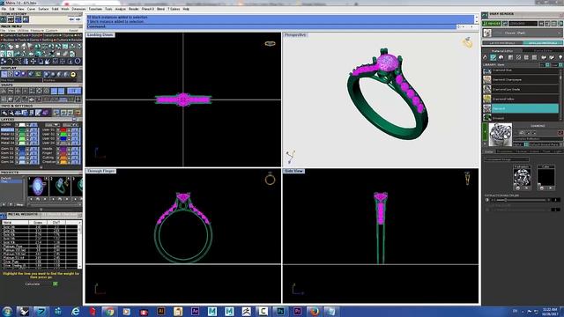Open Photoshop from the taskbar
The height and width of the screenshot is (317, 564).
tap(280, 311)
